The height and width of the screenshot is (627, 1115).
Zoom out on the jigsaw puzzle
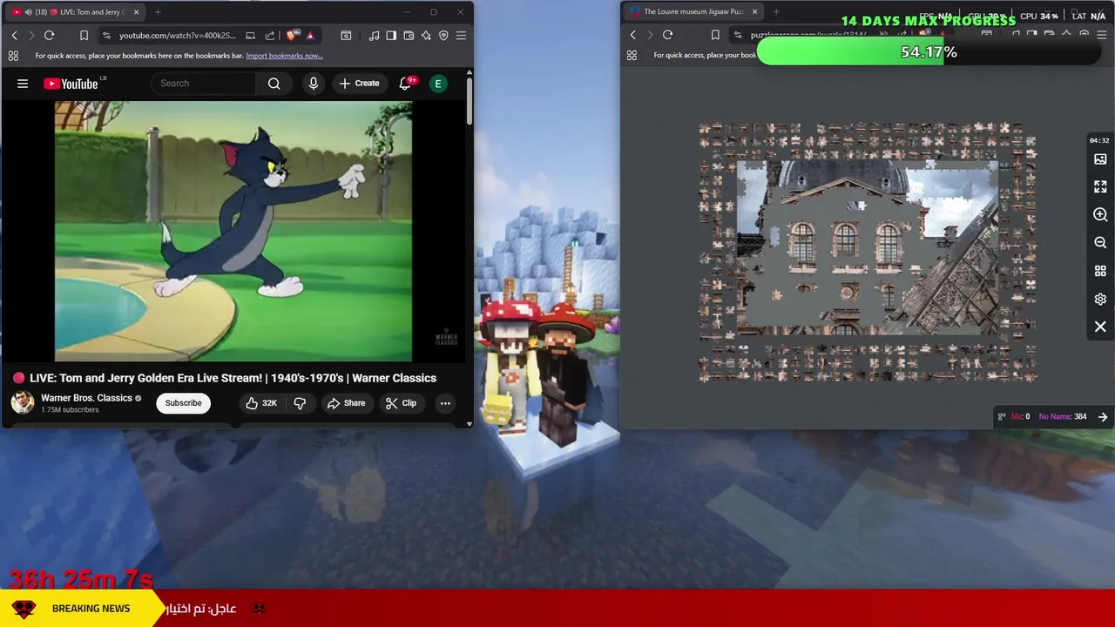point(1100,243)
